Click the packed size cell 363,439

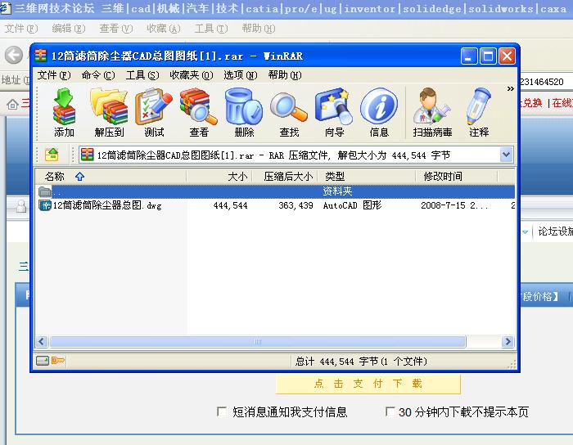tap(296, 205)
